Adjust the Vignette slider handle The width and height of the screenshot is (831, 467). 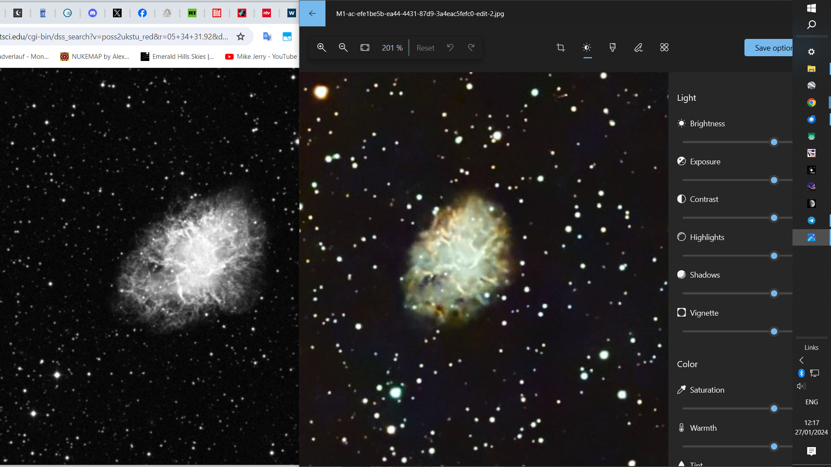click(x=774, y=332)
